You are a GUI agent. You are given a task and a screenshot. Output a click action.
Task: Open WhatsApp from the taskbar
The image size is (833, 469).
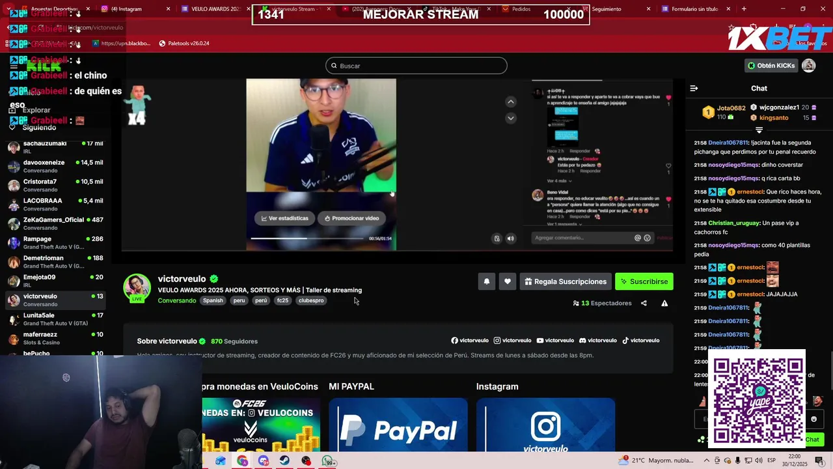pyautogui.click(x=328, y=461)
